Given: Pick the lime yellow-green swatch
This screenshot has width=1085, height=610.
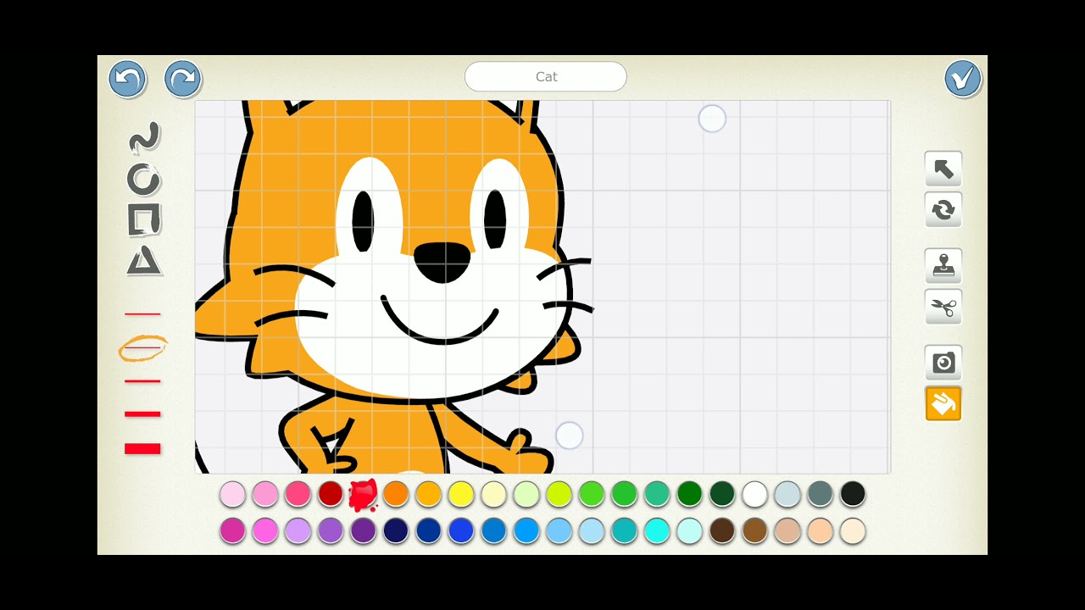Looking at the screenshot, I should [559, 494].
